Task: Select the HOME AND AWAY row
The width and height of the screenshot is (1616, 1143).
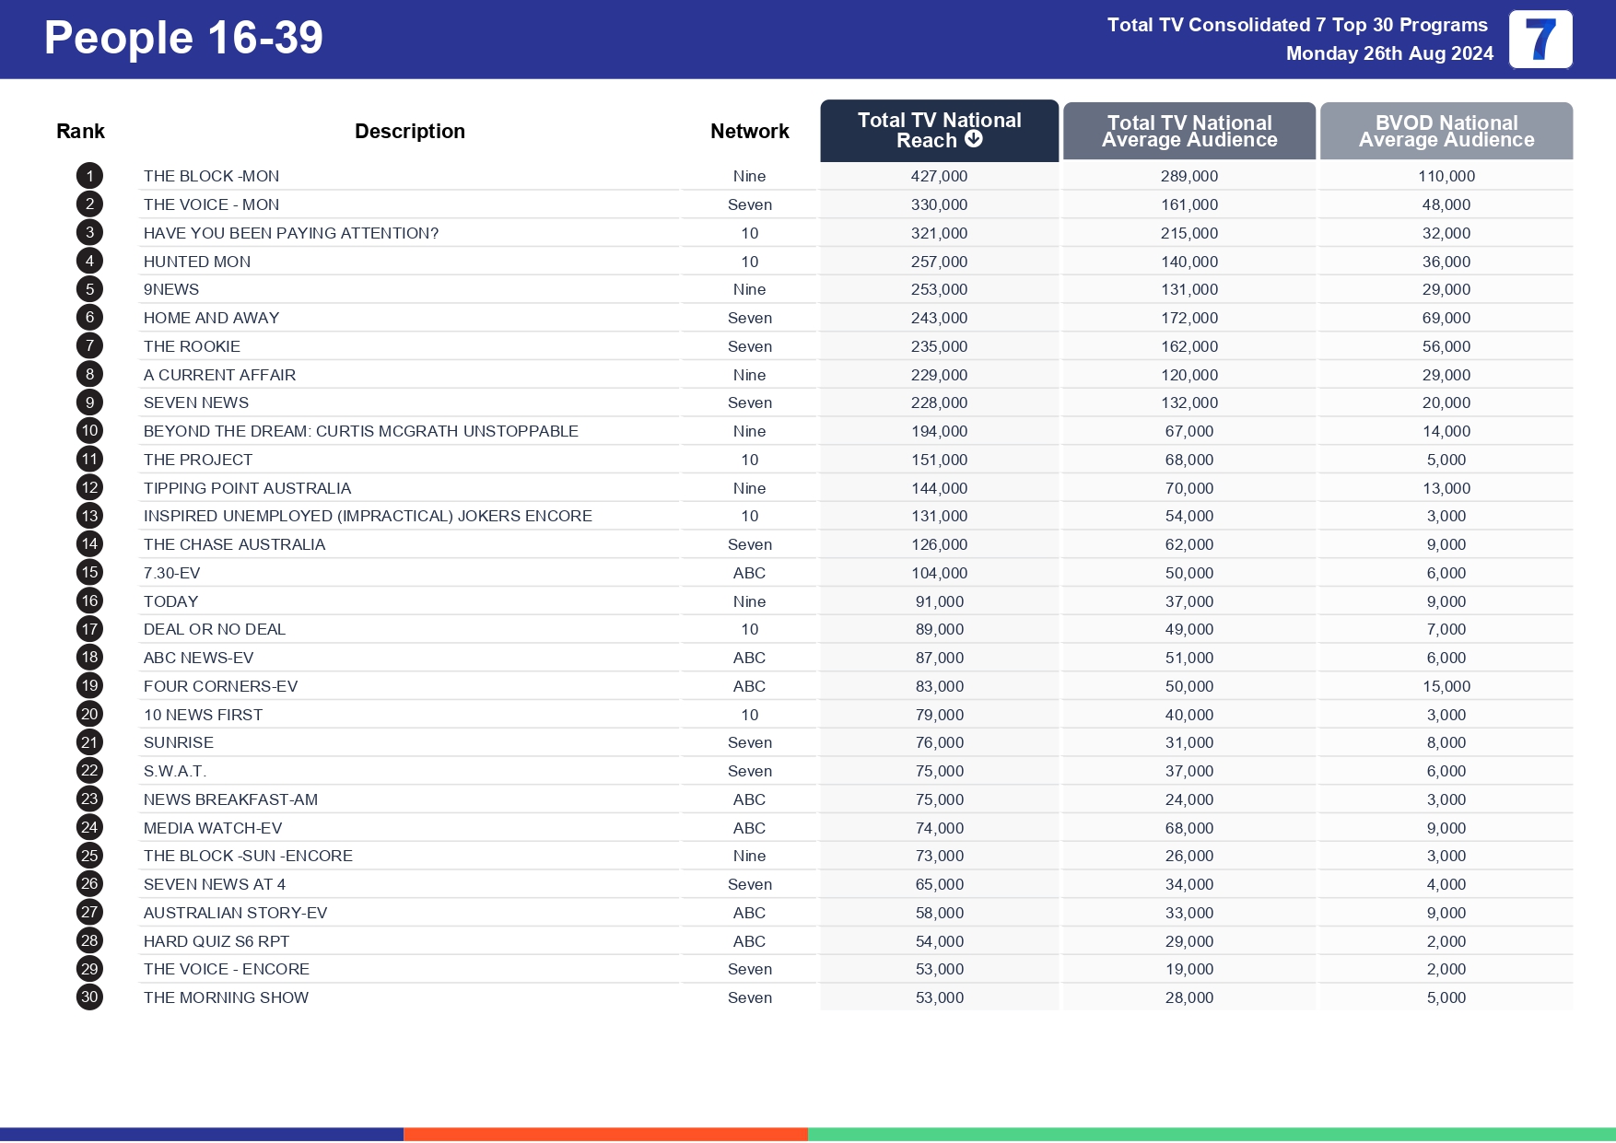Action: coord(212,317)
